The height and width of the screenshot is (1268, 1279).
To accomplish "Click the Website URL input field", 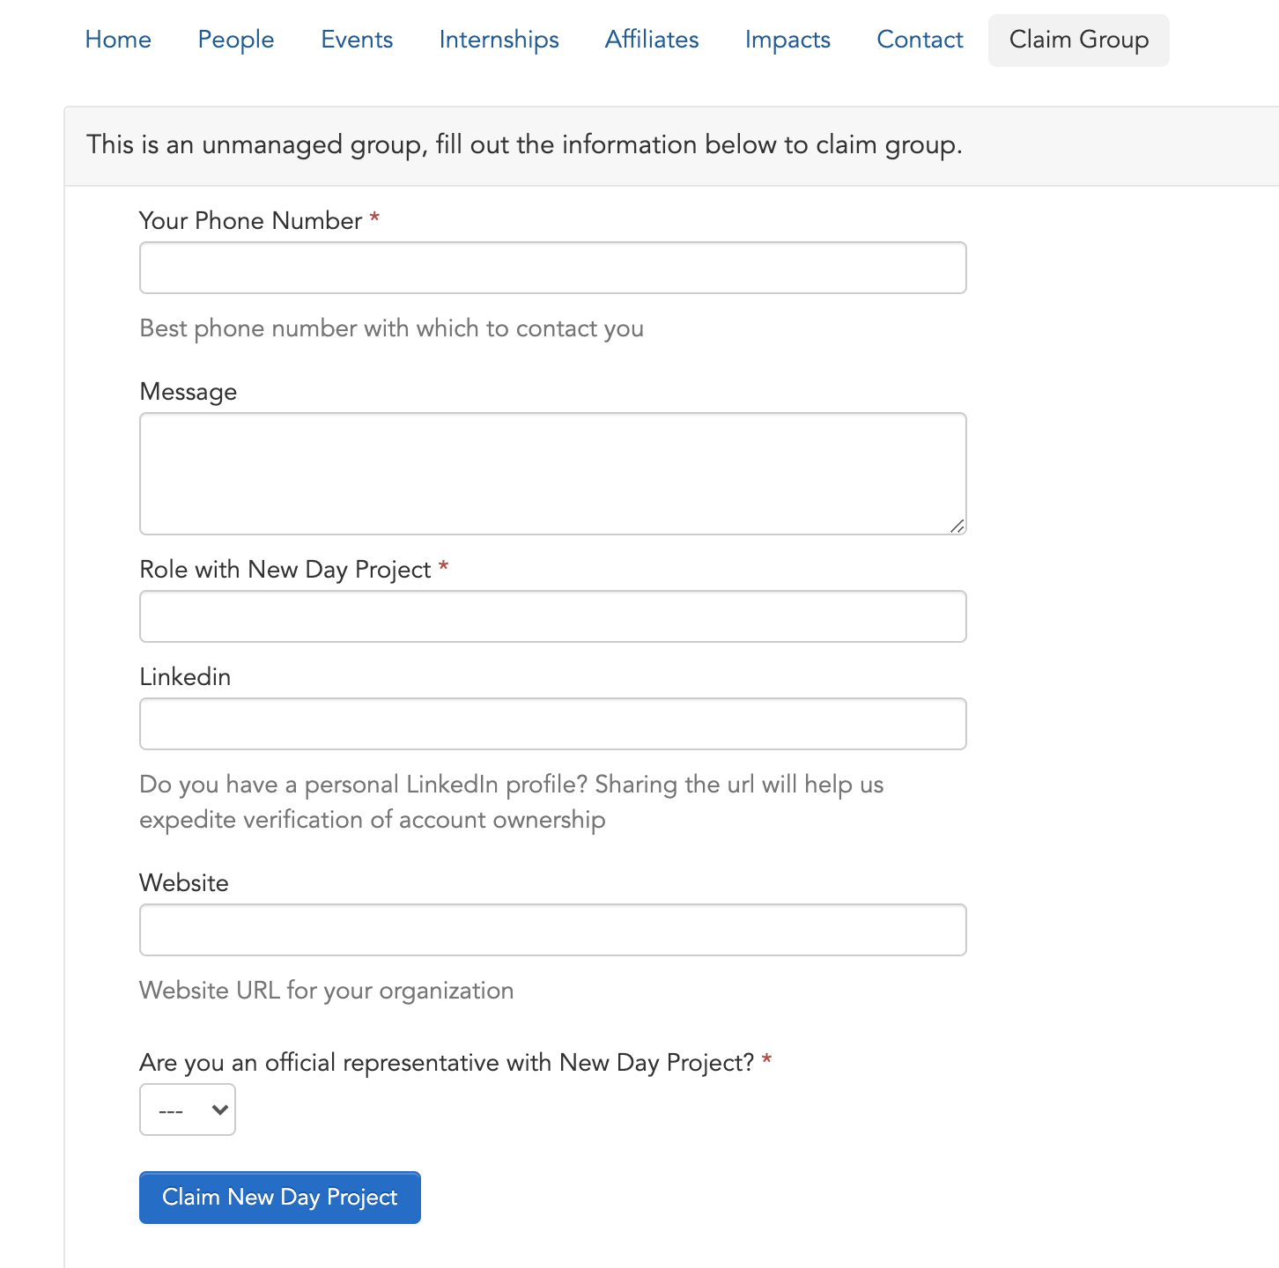I will [x=553, y=930].
